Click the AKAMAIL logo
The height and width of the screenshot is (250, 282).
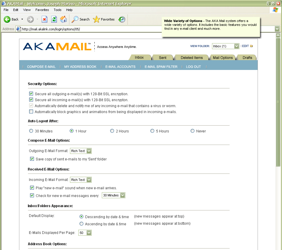point(57,46)
